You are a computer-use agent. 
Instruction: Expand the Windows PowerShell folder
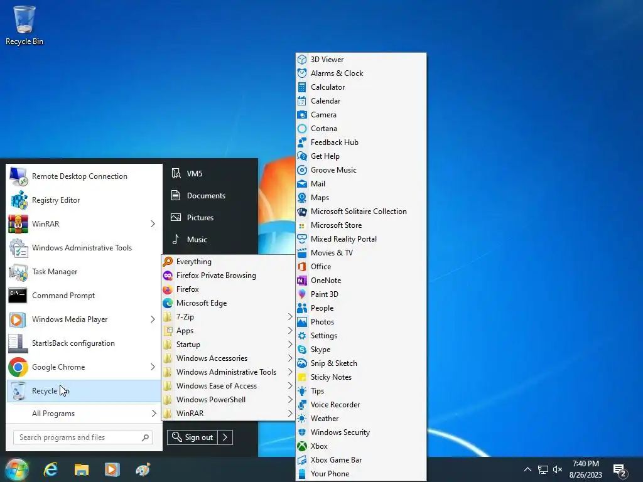pyautogui.click(x=228, y=400)
